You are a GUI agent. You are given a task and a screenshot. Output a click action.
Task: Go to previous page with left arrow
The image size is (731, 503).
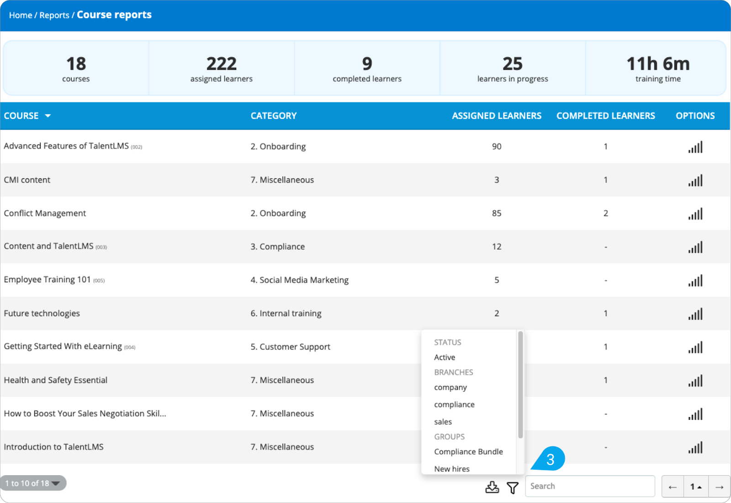pos(673,487)
